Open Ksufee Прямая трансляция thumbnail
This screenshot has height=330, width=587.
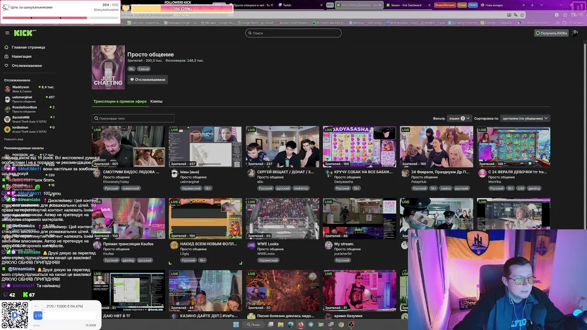pos(128,219)
